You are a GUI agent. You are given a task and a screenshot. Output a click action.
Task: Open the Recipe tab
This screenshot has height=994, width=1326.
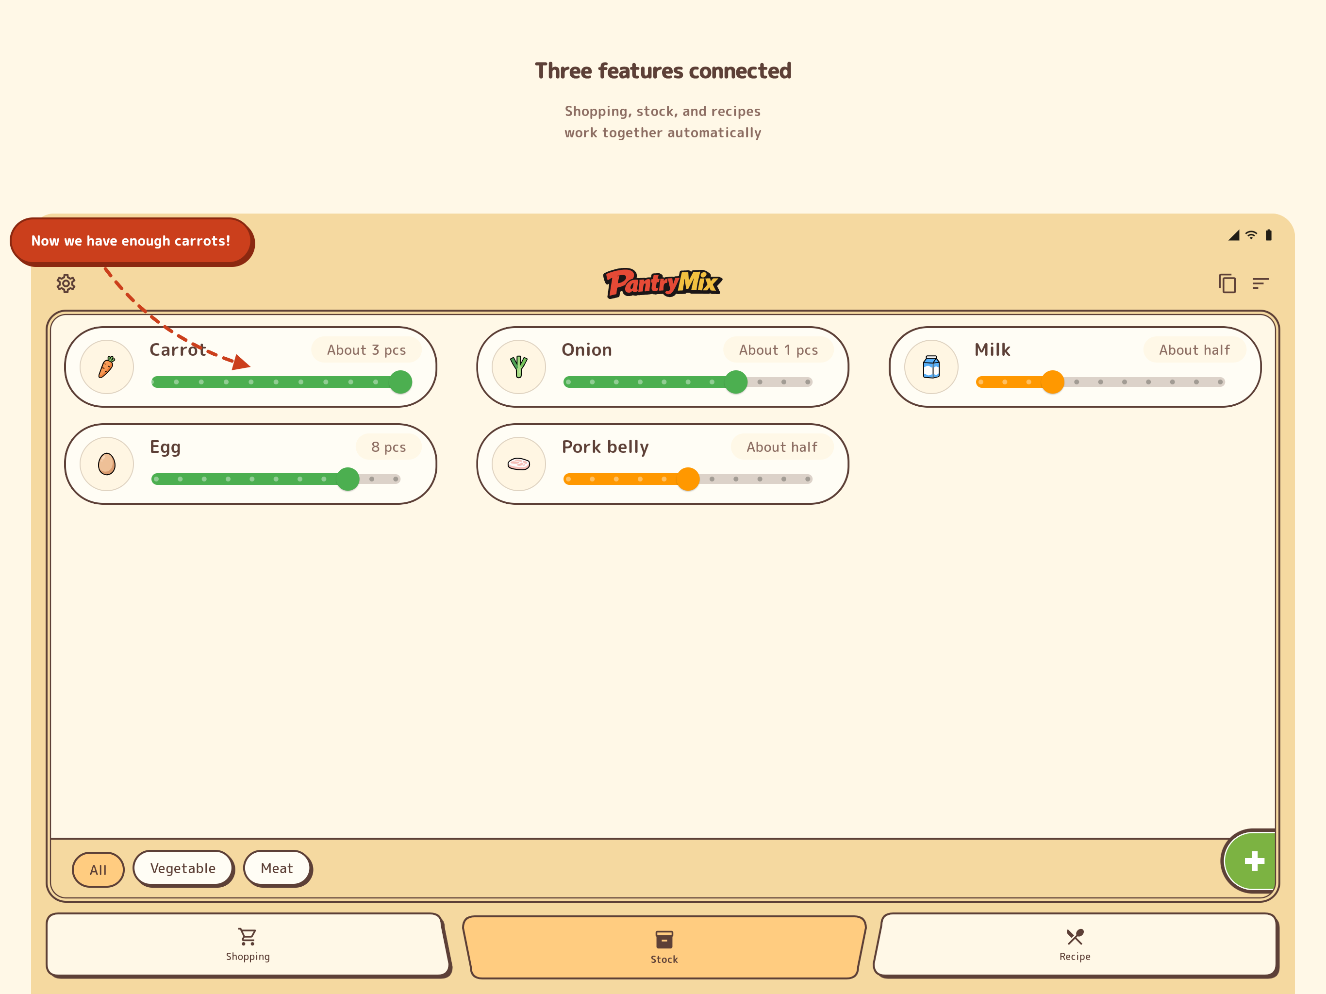click(x=1075, y=945)
